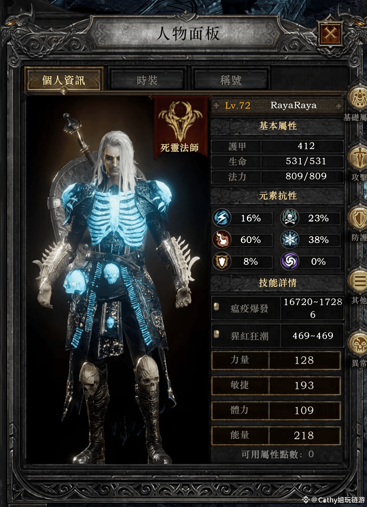Click the poison skull resistance icon
This screenshot has width=367, height=507.
pos(290,218)
